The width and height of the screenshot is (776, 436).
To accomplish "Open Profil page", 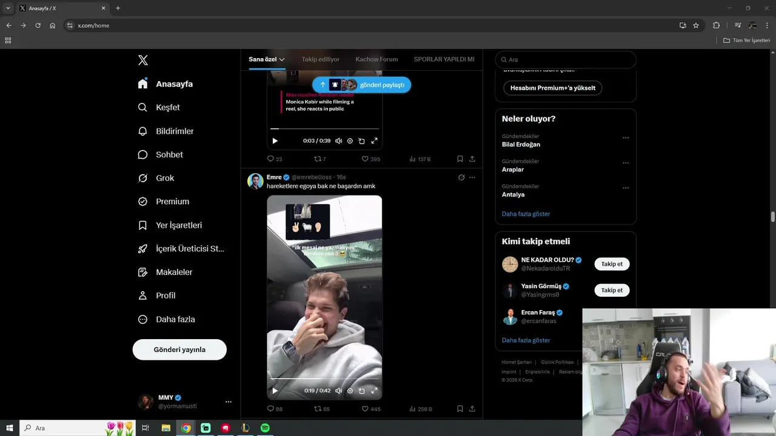I will [156, 296].
